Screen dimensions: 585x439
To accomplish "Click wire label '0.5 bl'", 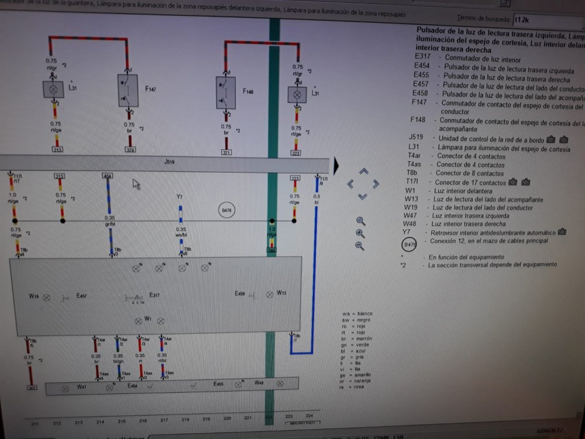I will coord(316,200).
